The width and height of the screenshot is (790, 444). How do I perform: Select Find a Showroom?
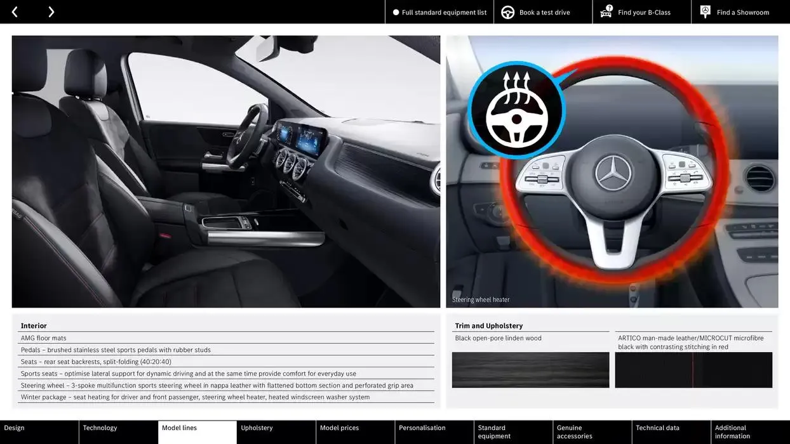point(742,12)
